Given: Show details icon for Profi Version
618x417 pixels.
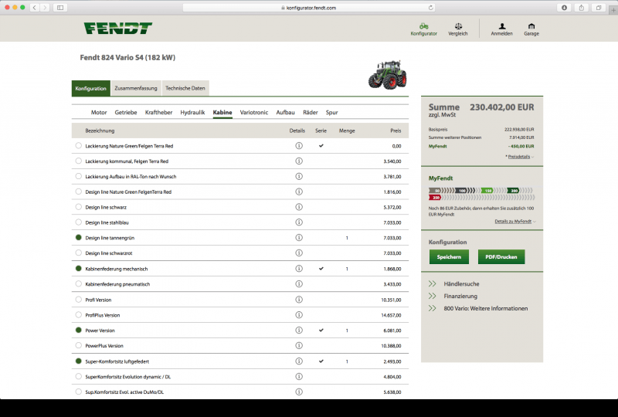Looking at the screenshot, I should [299, 300].
